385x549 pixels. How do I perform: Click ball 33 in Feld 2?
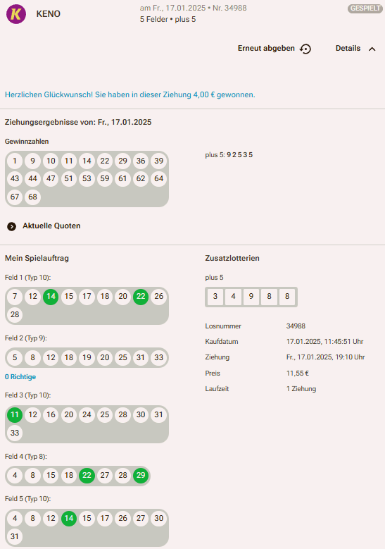coord(159,357)
